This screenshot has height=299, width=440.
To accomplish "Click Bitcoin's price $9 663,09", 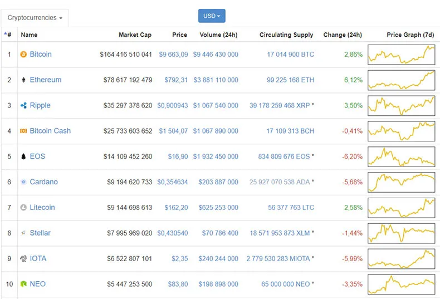I will (173, 55).
